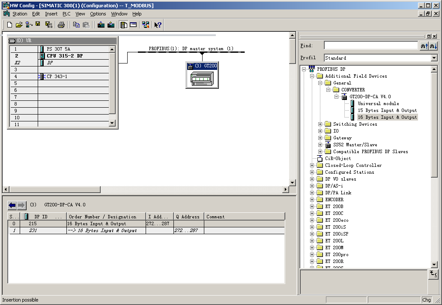Image resolution: width=442 pixels, height=305 pixels.
Task: Open the Window menu
Action: point(119,14)
